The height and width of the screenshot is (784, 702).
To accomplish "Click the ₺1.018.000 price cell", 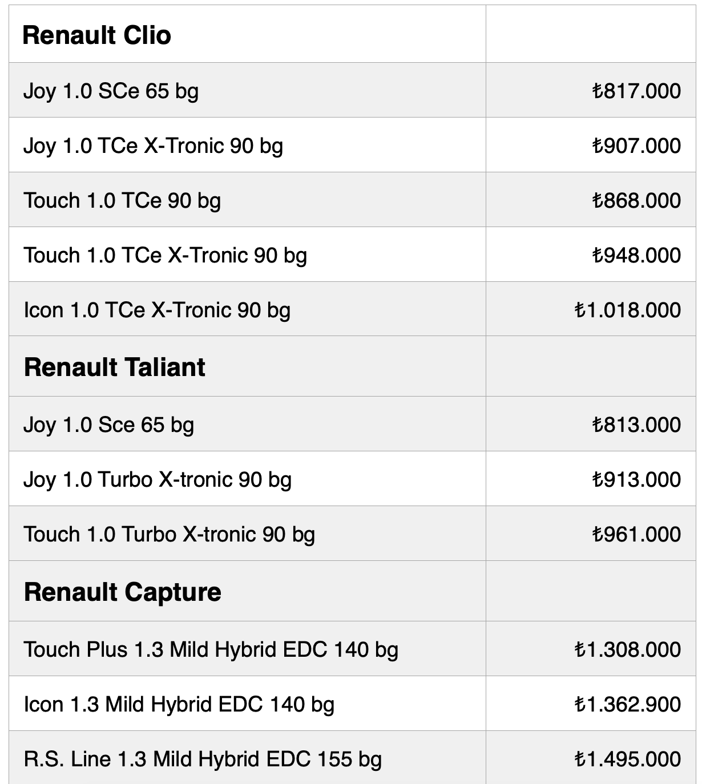I will click(627, 310).
